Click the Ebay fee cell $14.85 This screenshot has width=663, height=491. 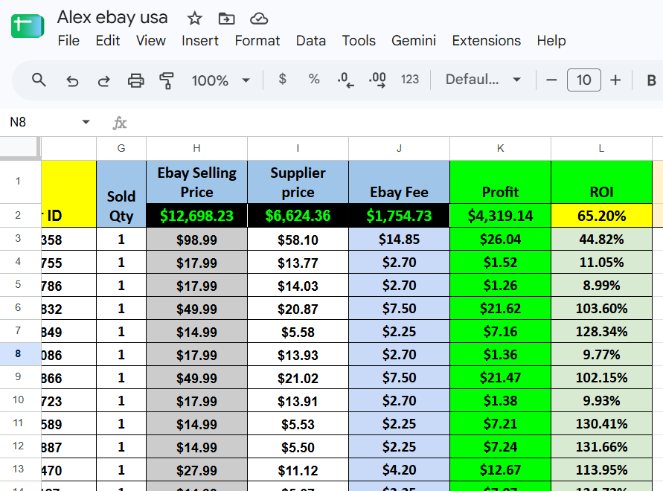399,240
